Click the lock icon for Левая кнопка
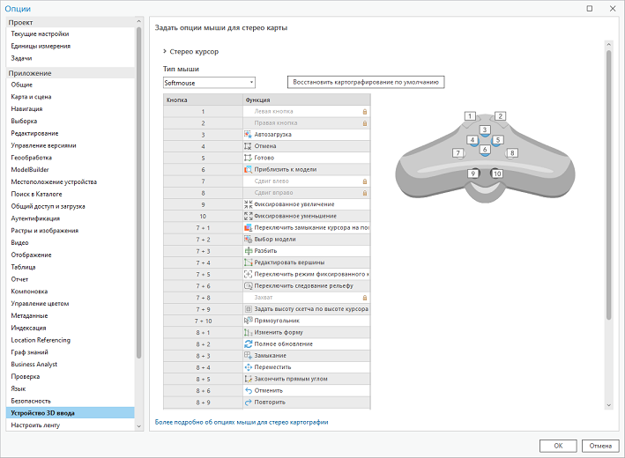The image size is (625, 458). [x=364, y=112]
